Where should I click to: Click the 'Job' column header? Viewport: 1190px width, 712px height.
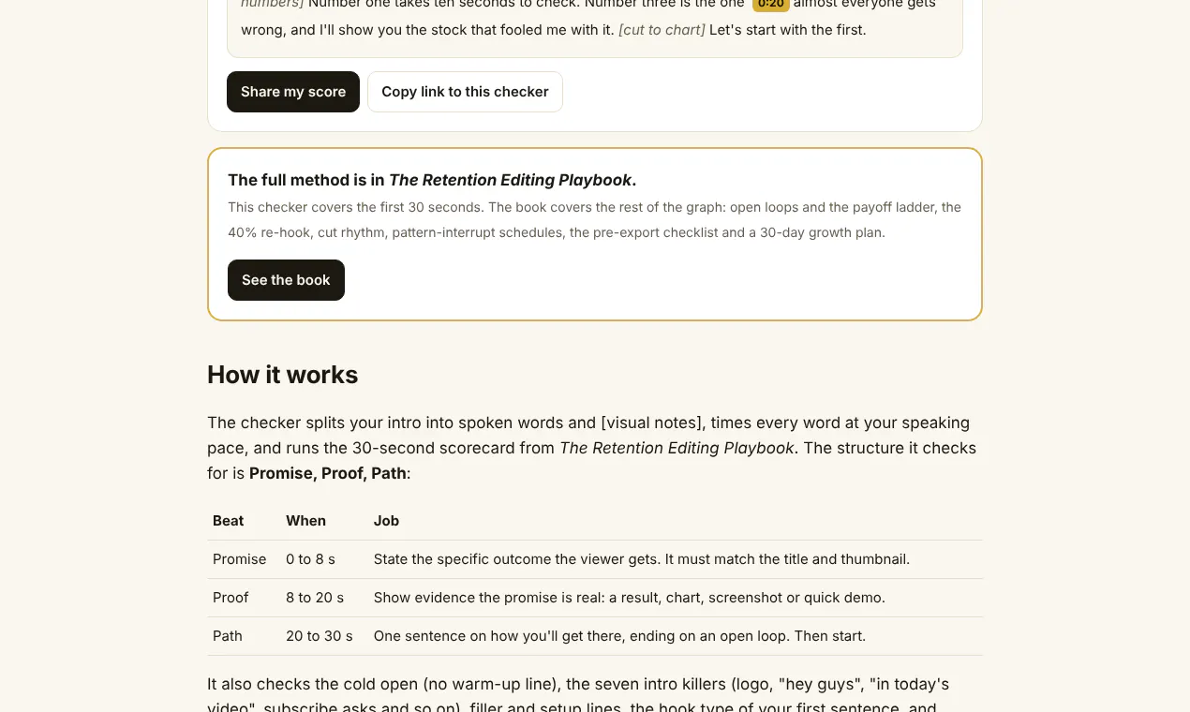point(386,521)
